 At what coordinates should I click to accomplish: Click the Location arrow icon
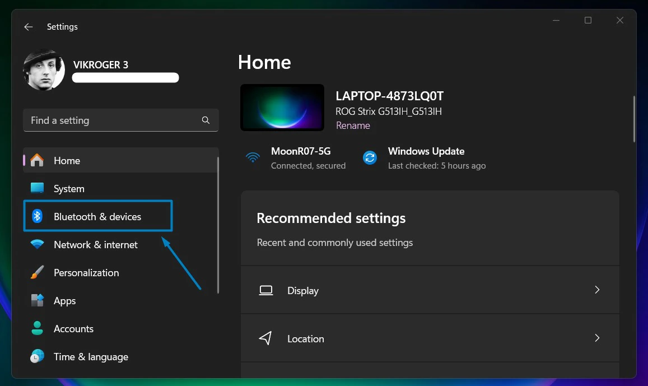[265, 338]
